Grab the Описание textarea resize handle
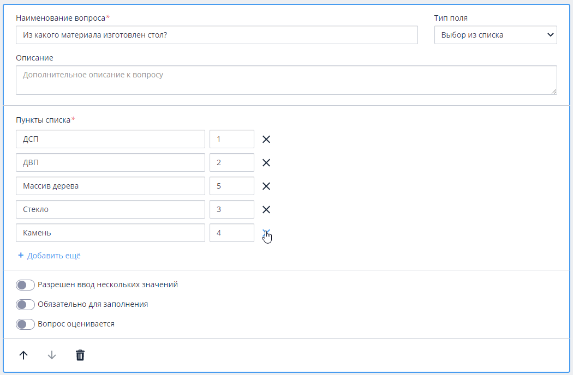Viewport: 573px width, 375px height. click(554, 91)
